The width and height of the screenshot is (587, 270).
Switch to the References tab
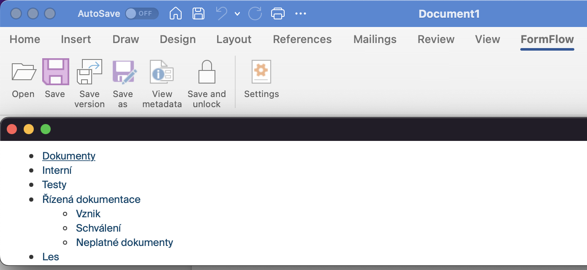tap(302, 39)
